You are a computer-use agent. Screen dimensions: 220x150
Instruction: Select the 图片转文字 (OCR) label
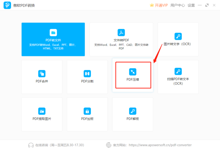[177, 44]
